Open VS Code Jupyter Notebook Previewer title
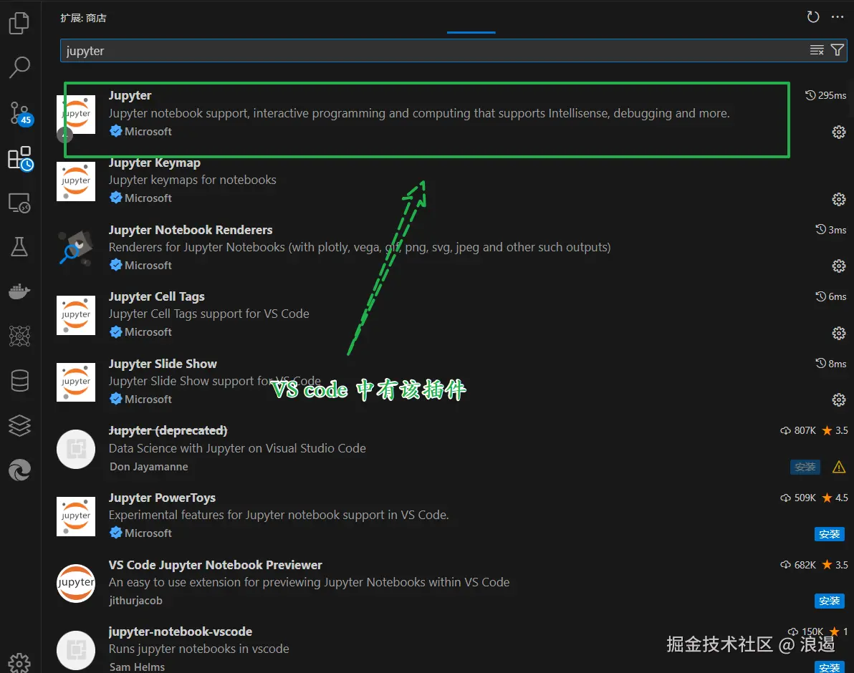The image size is (854, 673). coord(215,565)
